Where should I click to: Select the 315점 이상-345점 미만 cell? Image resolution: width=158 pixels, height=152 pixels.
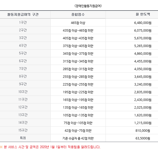coord(78,61)
